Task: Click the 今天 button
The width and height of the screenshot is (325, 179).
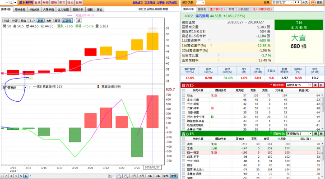Action: tap(305, 2)
